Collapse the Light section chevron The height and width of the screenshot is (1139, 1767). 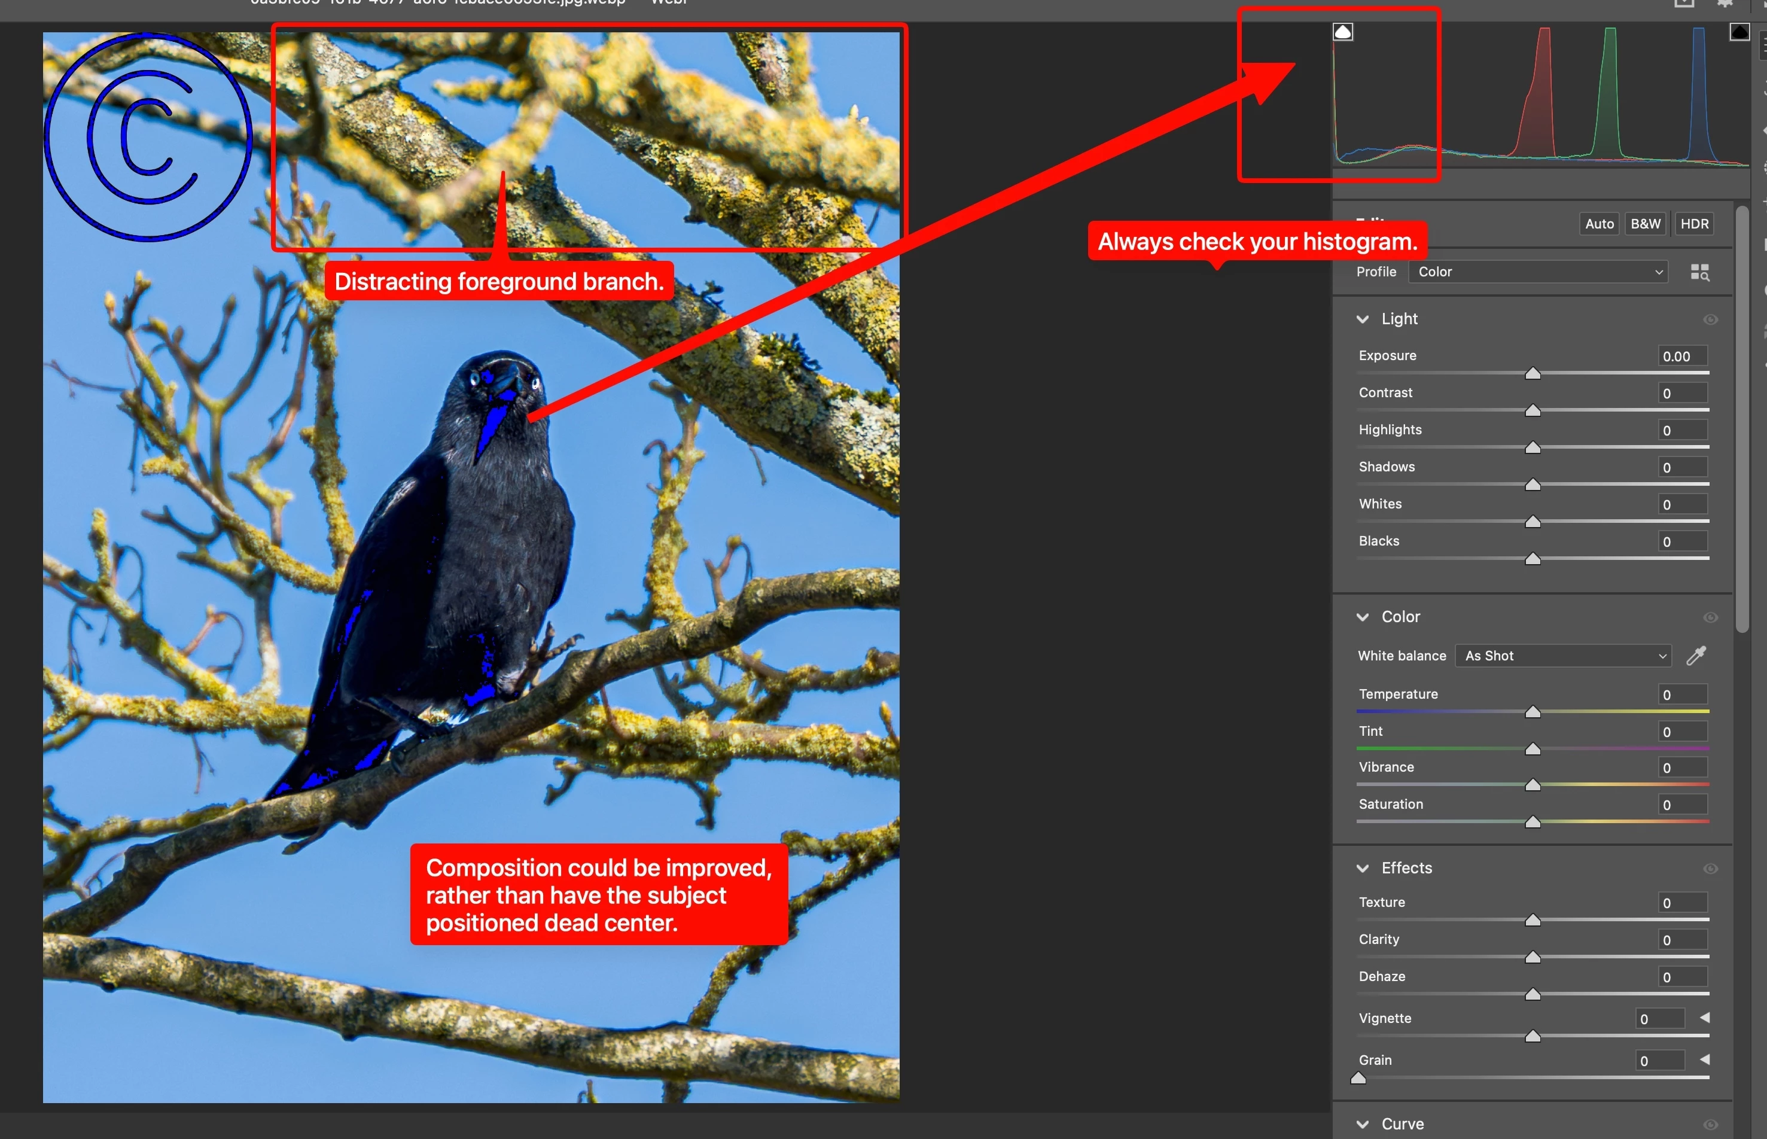point(1363,319)
